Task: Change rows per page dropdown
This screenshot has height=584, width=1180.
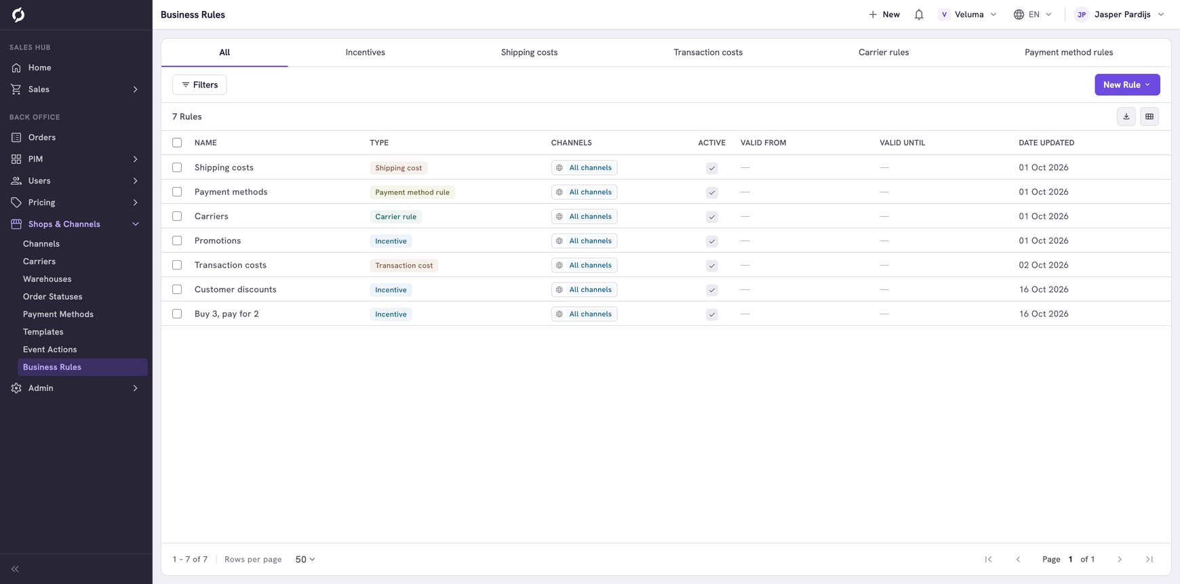Action: tap(305, 560)
